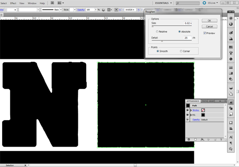Select the Relative radio button
The height and width of the screenshot is (167, 239).
(x=157, y=32)
